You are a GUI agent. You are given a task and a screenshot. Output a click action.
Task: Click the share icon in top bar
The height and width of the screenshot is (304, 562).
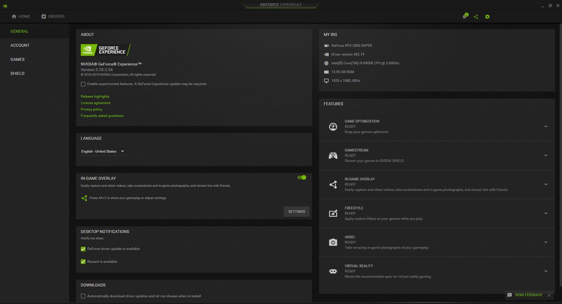point(476,17)
